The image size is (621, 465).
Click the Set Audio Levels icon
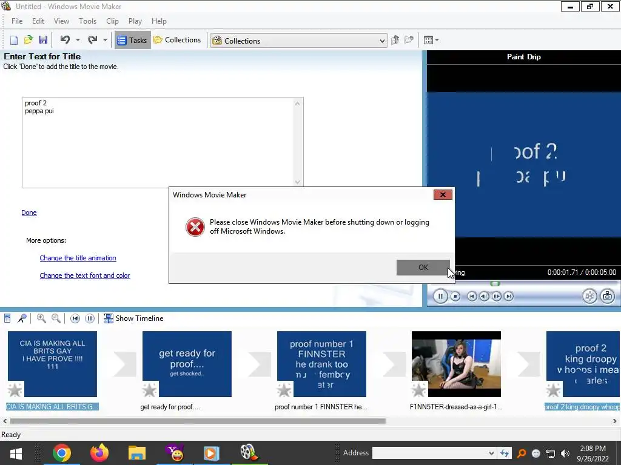(7, 318)
